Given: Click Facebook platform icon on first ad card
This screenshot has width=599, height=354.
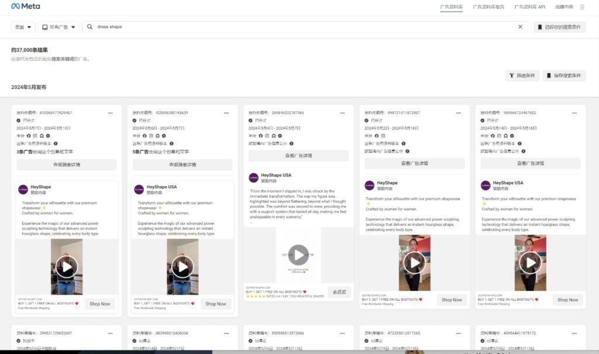Looking at the screenshot, I should tap(29, 136).
